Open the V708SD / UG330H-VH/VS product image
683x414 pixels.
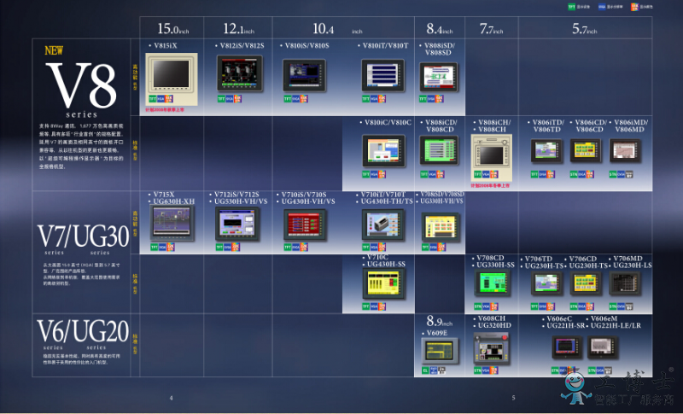tap(441, 227)
